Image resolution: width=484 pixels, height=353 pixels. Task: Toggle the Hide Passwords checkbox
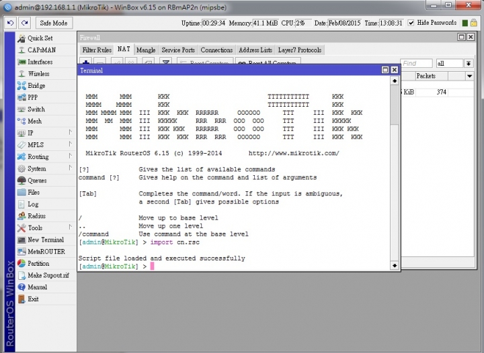click(x=411, y=23)
